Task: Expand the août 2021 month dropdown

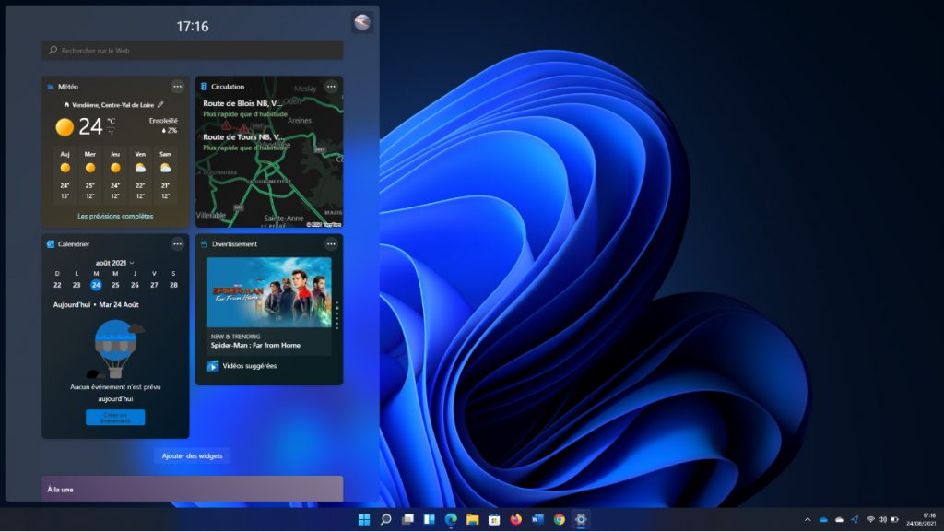Action: click(x=115, y=263)
